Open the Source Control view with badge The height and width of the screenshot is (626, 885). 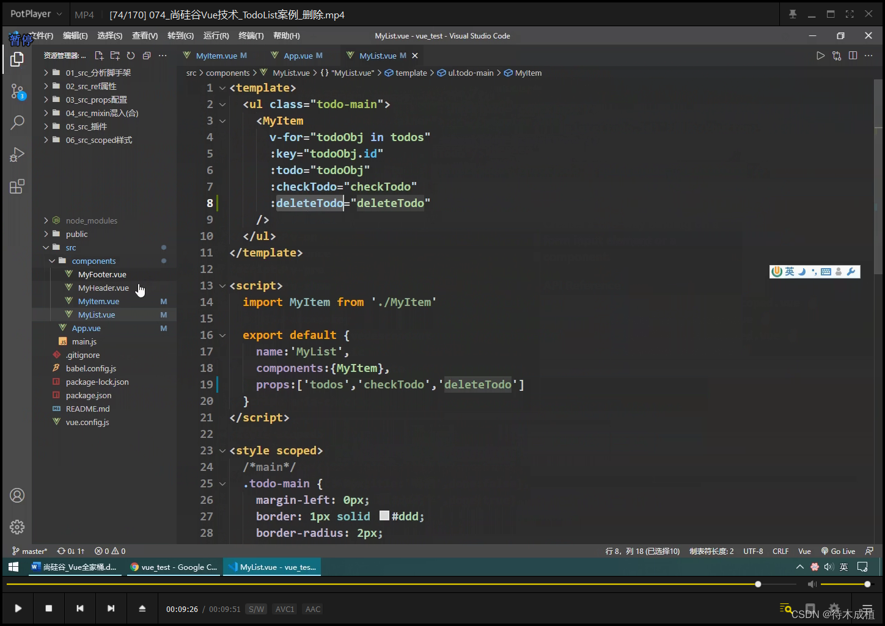(17, 92)
